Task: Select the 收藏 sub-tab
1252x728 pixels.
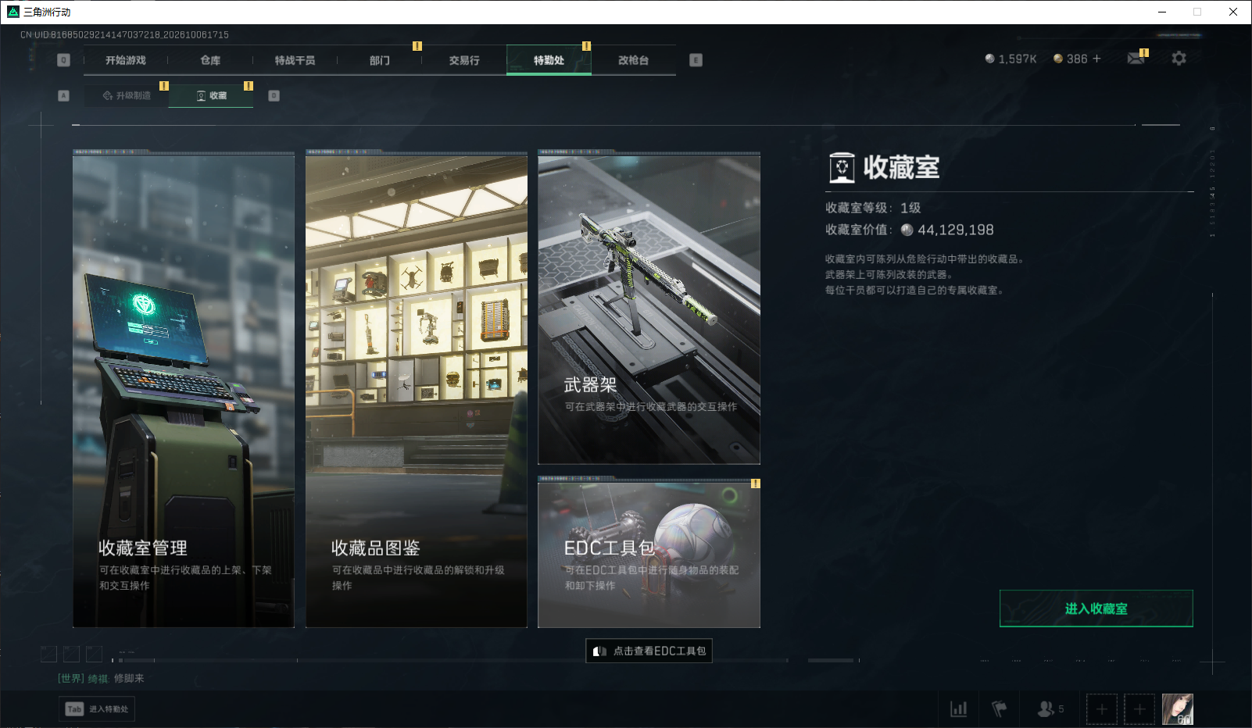Action: (211, 95)
